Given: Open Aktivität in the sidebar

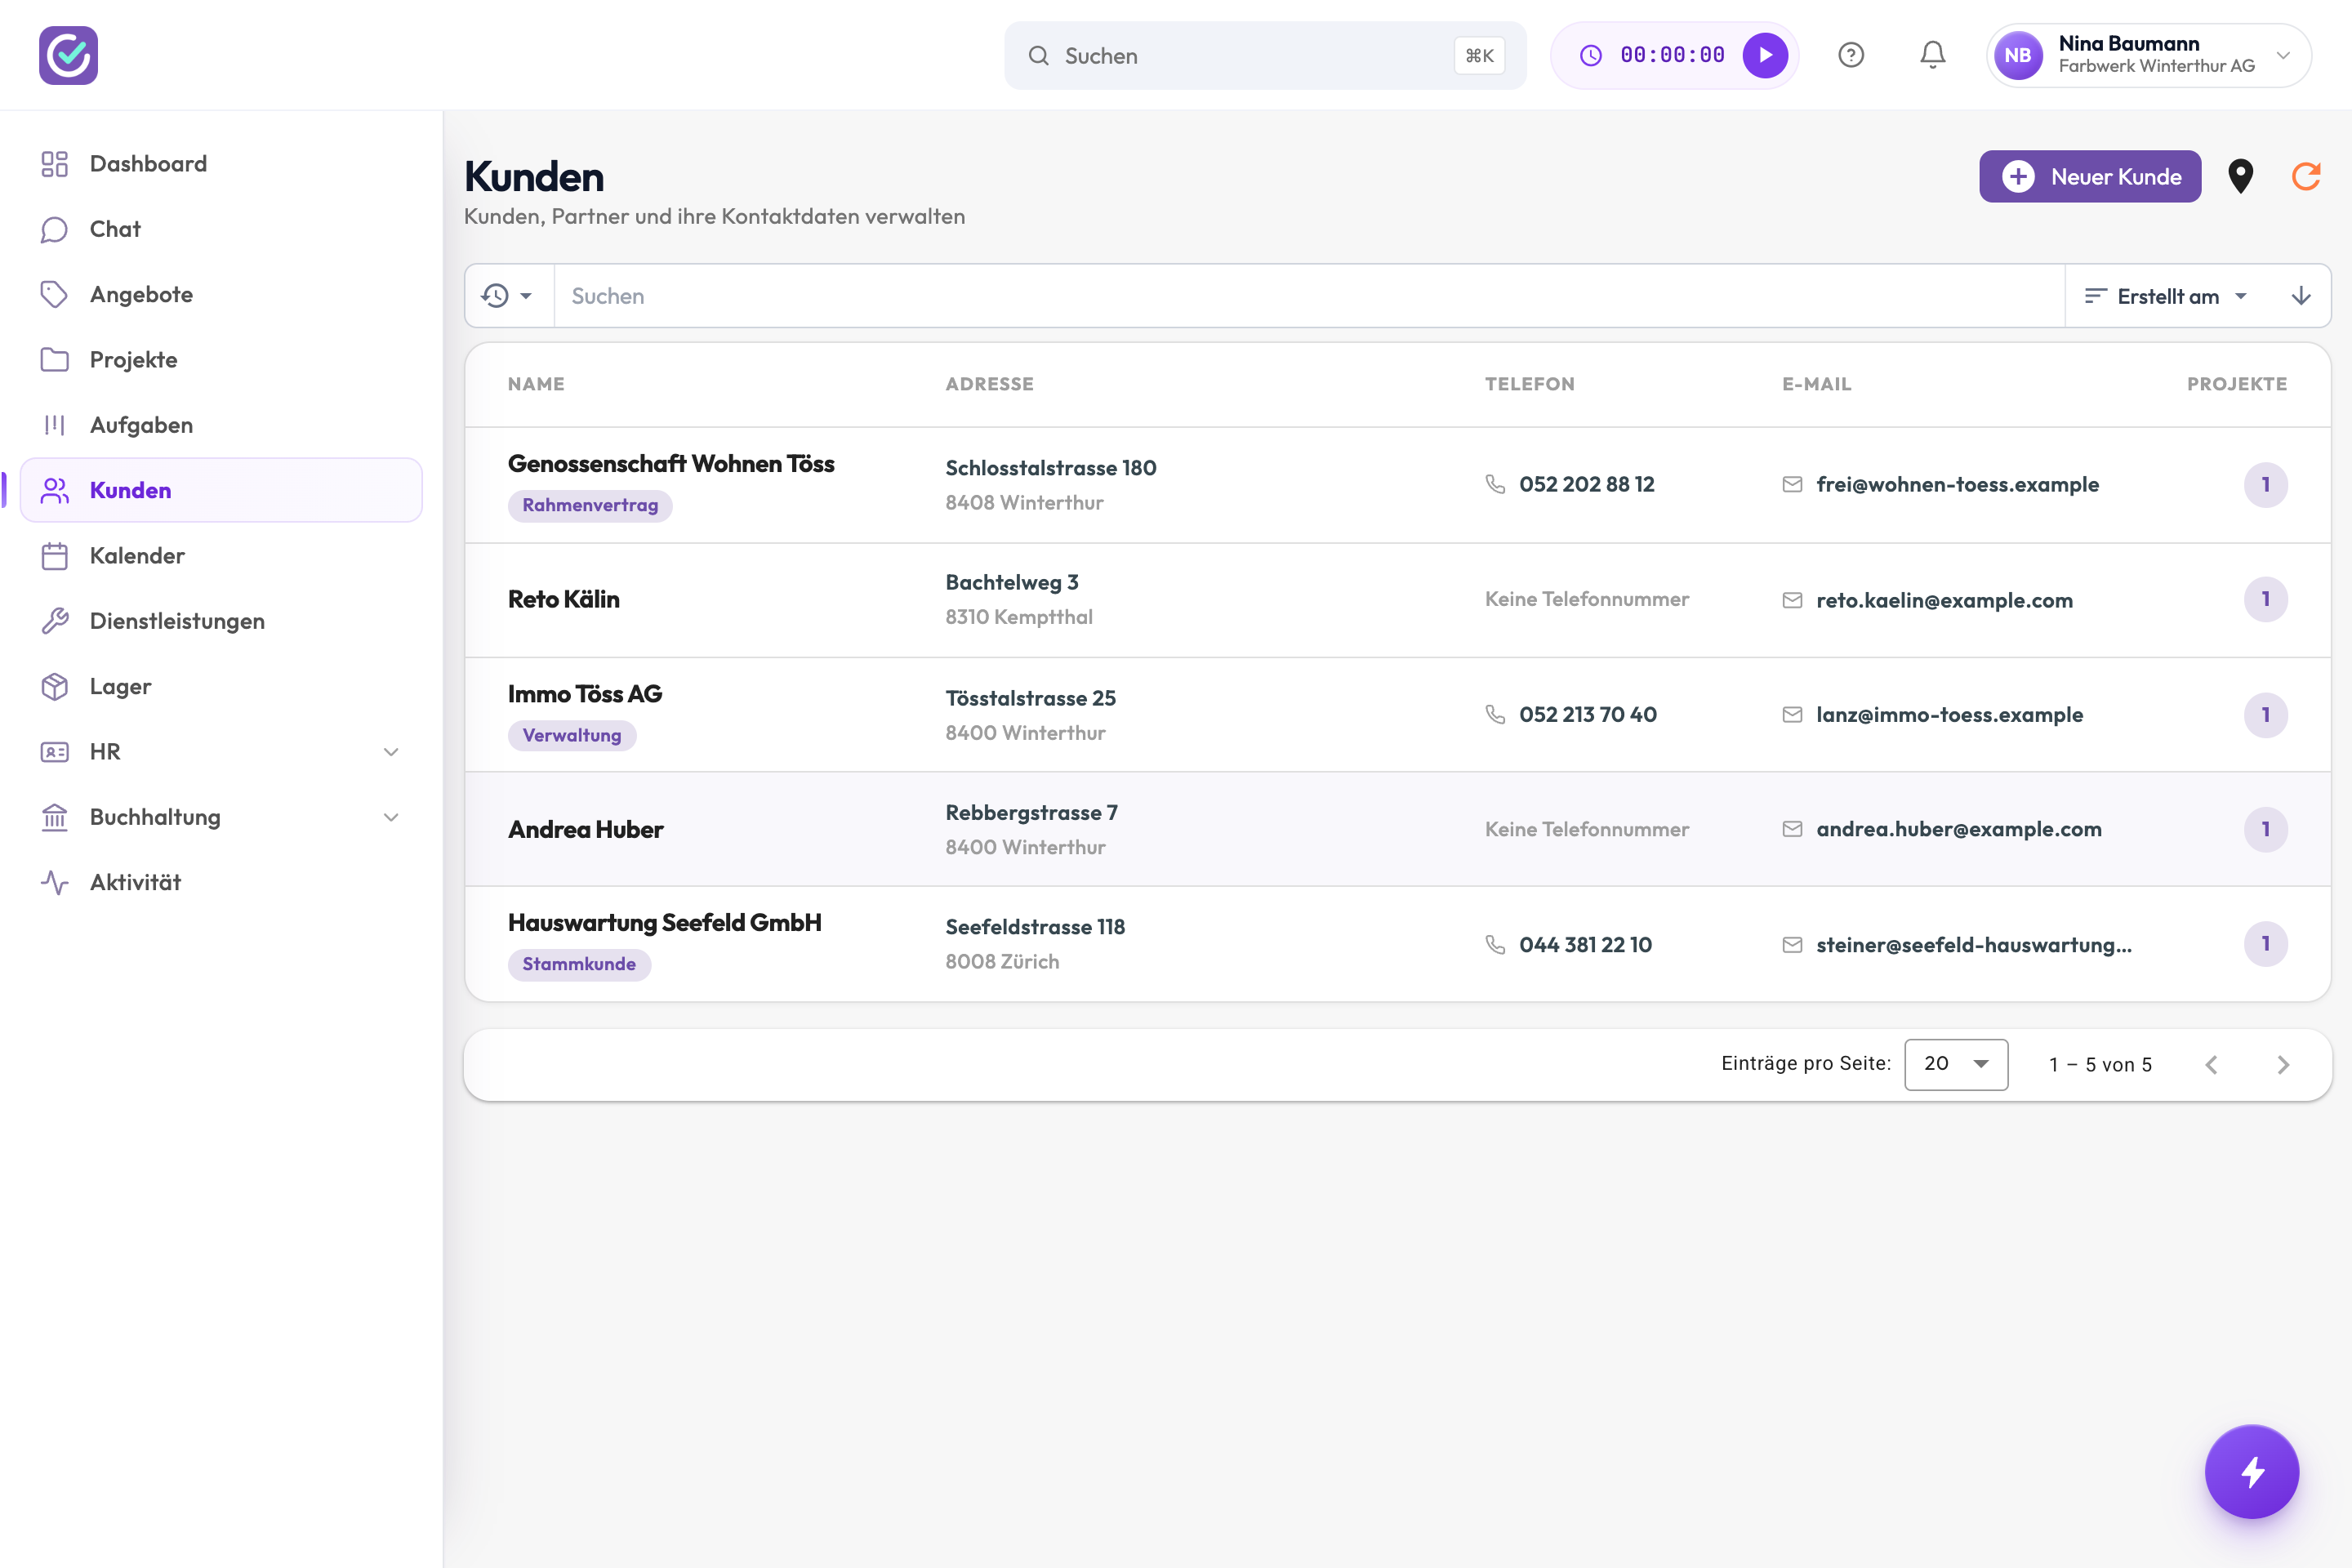Looking at the screenshot, I should (x=221, y=882).
